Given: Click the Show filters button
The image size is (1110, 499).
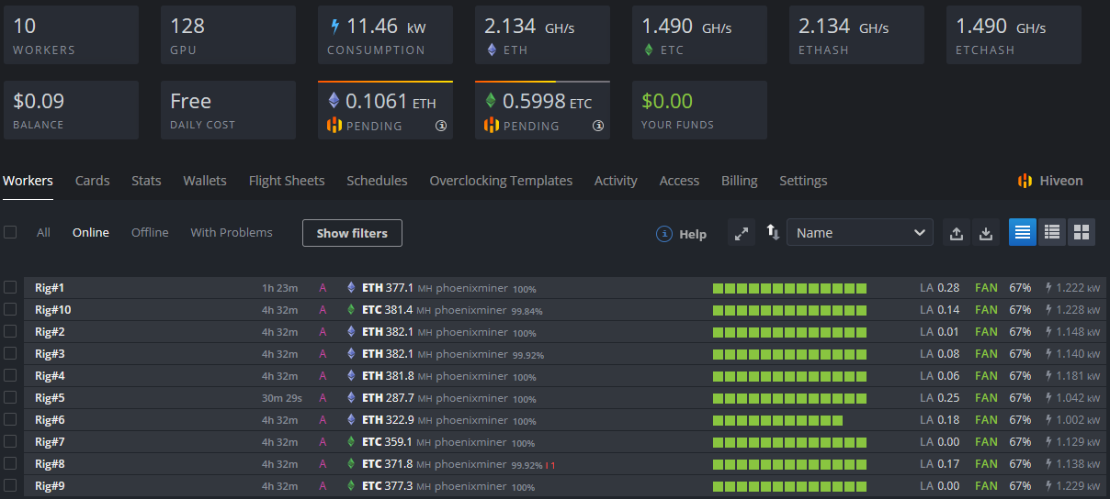Looking at the screenshot, I should [x=352, y=233].
